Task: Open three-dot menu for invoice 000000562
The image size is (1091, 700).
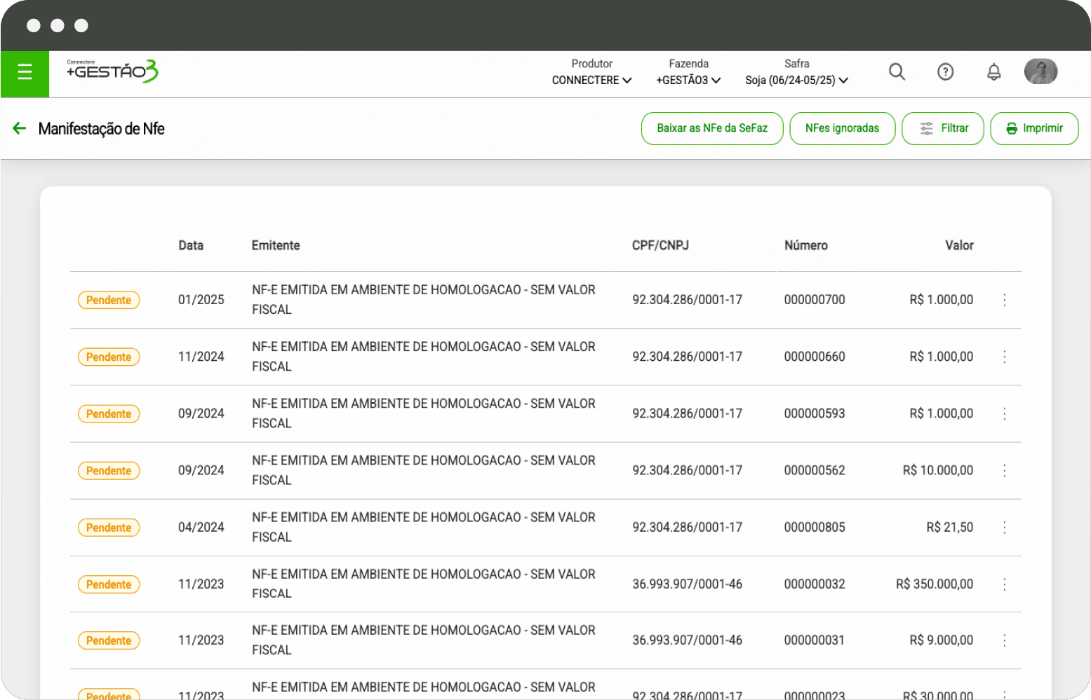Action: click(x=1004, y=471)
